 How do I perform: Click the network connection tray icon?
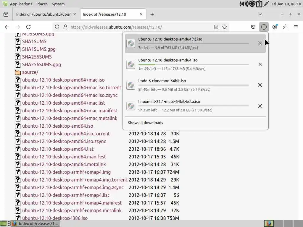click(x=266, y=4)
